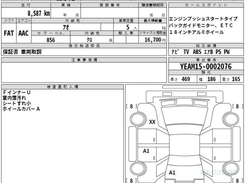Select chassis number YEAM15-0002076
The height and width of the screenshot is (183, 245).
pos(206,66)
